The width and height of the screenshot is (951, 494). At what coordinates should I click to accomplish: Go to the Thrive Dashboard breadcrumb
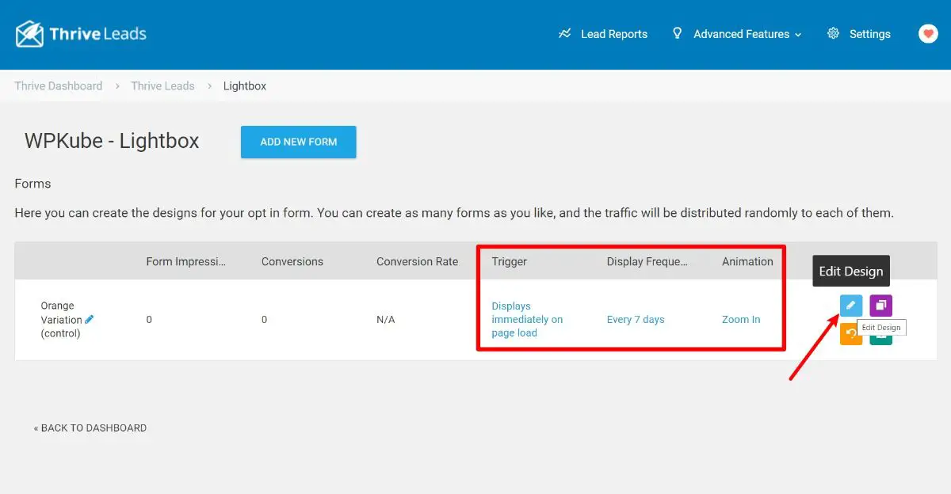(x=59, y=85)
